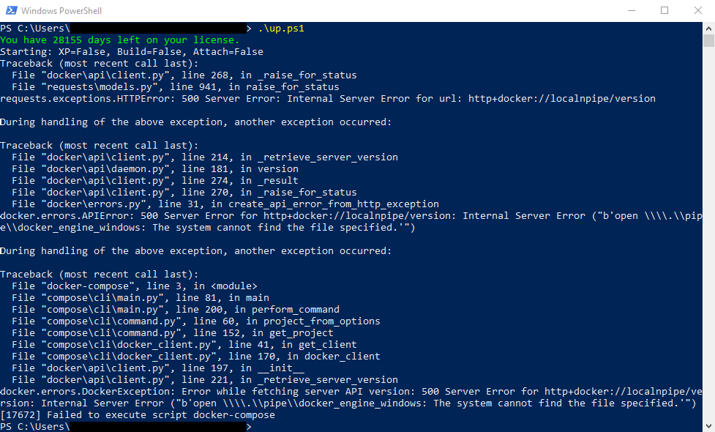Image resolution: width=715 pixels, height=432 pixels.
Task: Click the requests.exceptions.HTTPError line
Action: point(328,99)
